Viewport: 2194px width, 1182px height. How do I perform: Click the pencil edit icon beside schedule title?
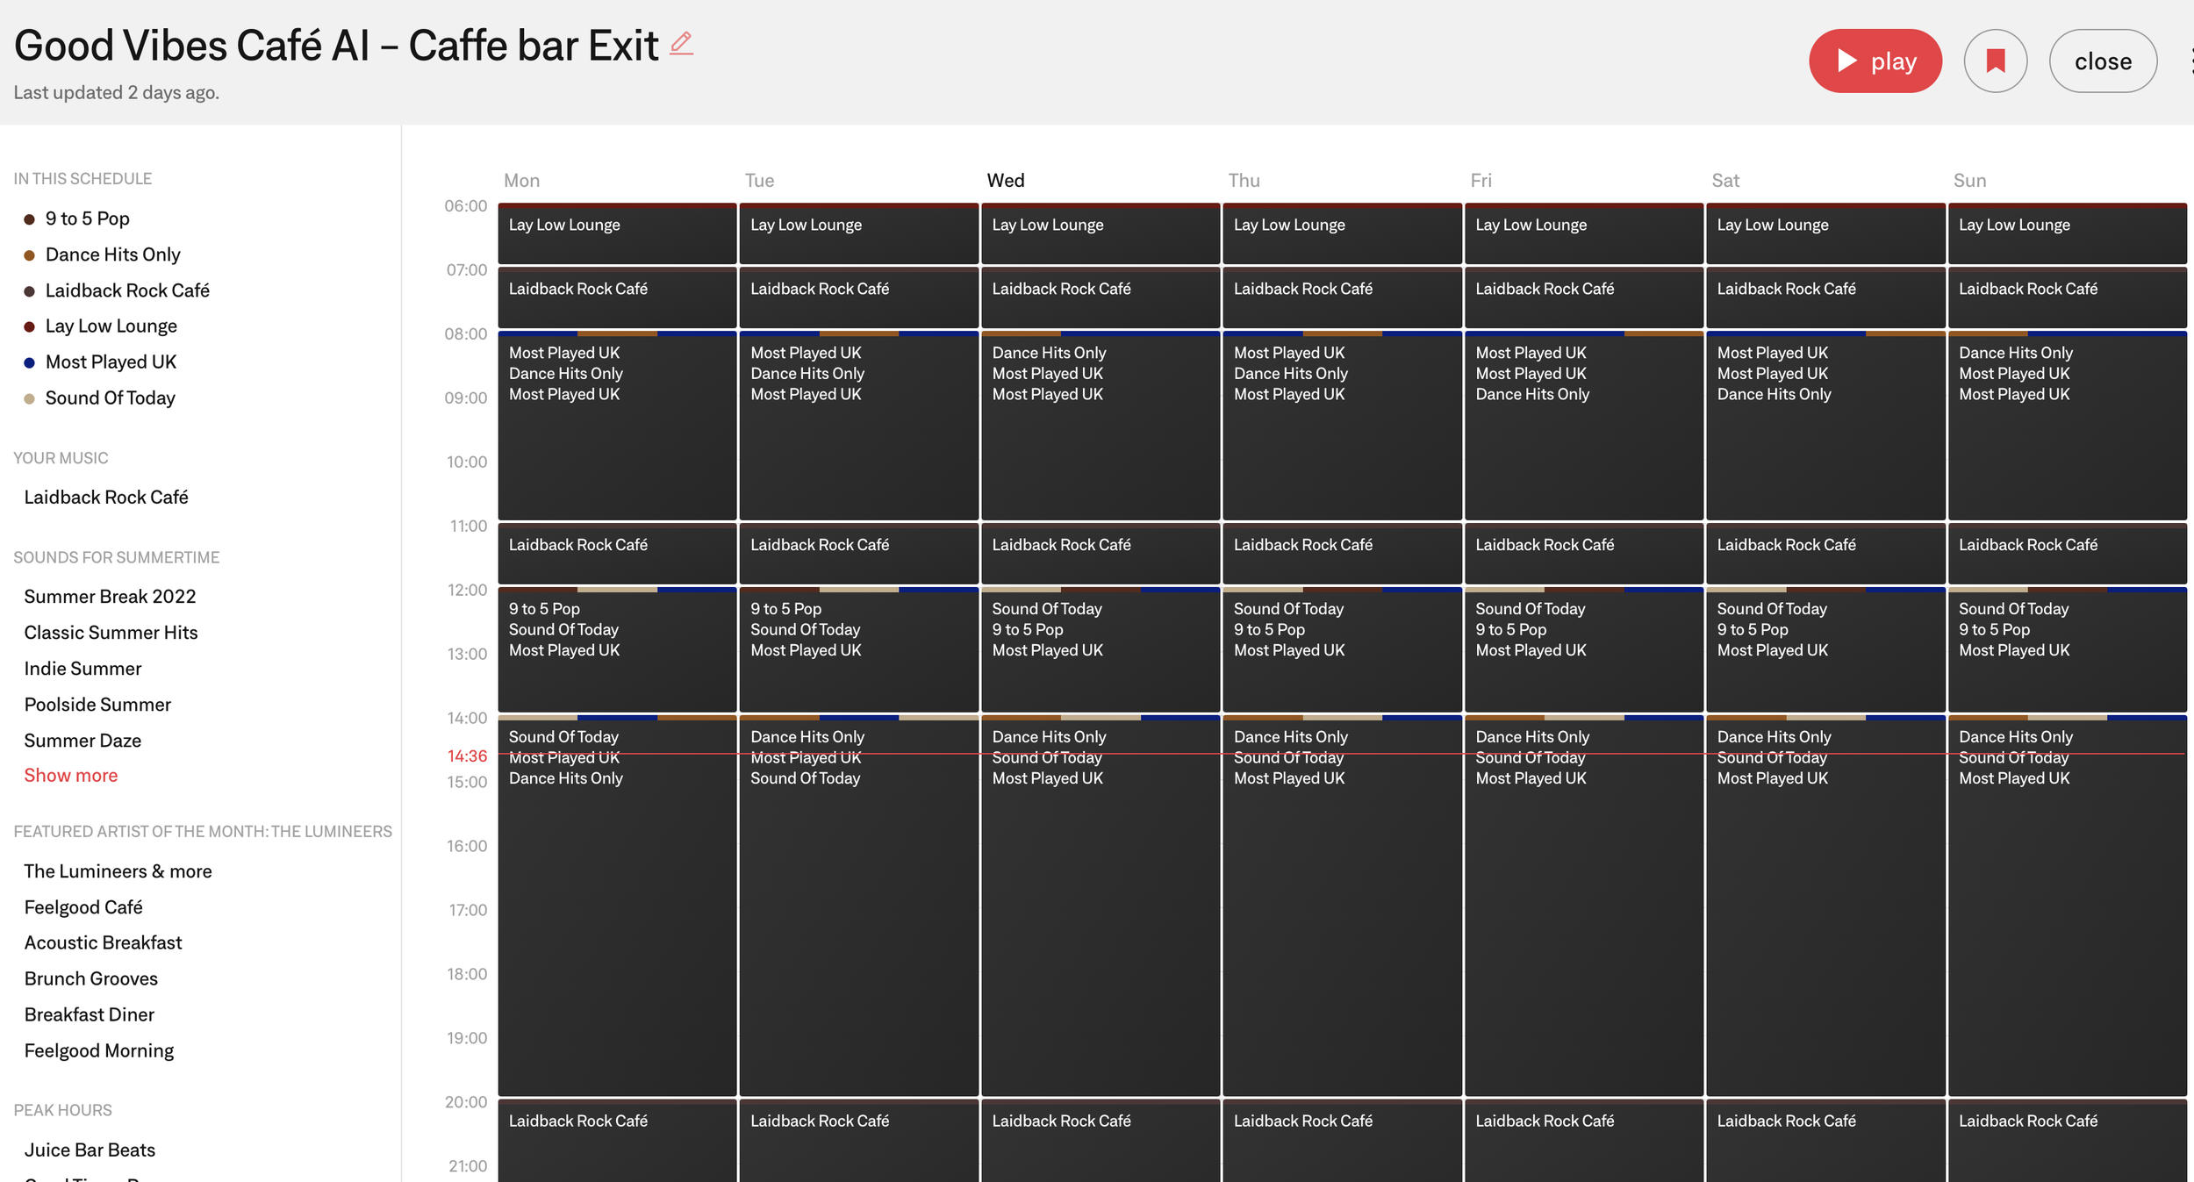681,44
